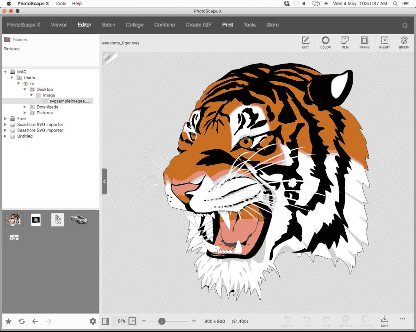
Task: Click the 81% zoom value
Action: click(122, 321)
